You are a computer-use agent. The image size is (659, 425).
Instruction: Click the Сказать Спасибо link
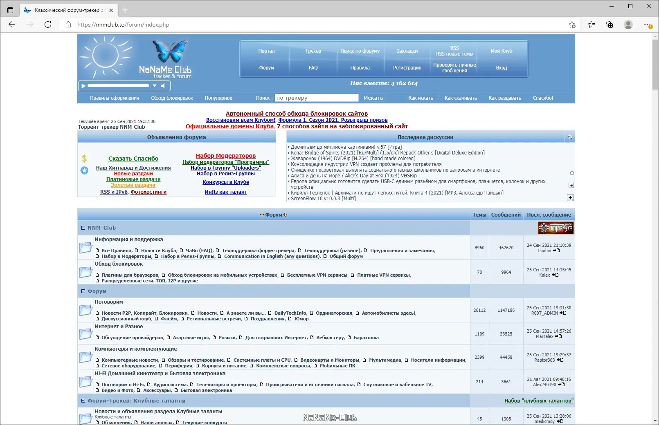click(x=133, y=159)
